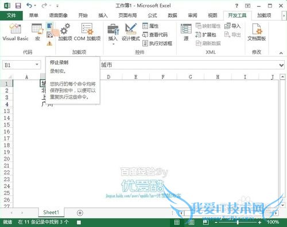Customize the quick access toolbar dropdown
The width and height of the screenshot is (287, 227).
pos(57,6)
